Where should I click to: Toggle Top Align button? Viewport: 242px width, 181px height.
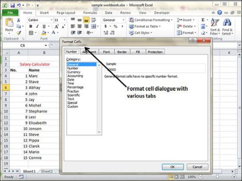click(73, 20)
